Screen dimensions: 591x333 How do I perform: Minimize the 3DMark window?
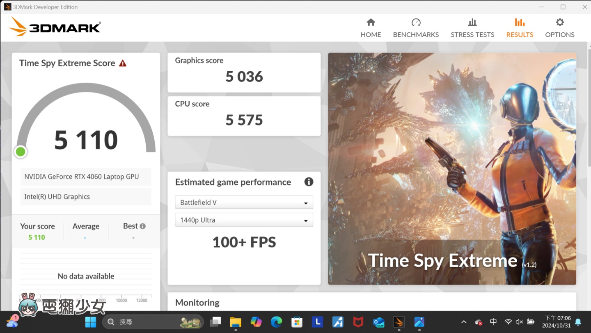point(541,7)
